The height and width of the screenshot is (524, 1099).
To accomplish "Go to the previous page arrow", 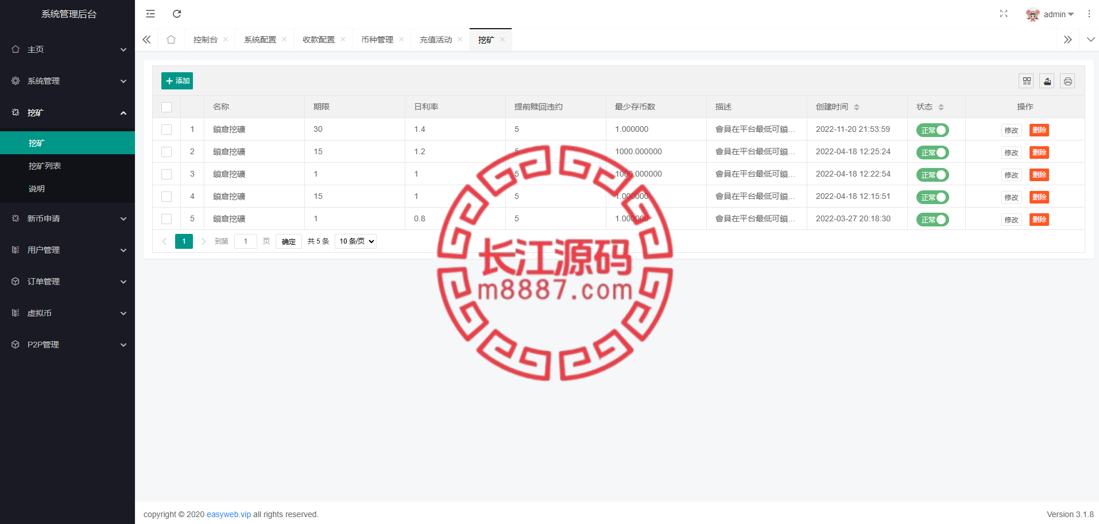I will (x=164, y=241).
